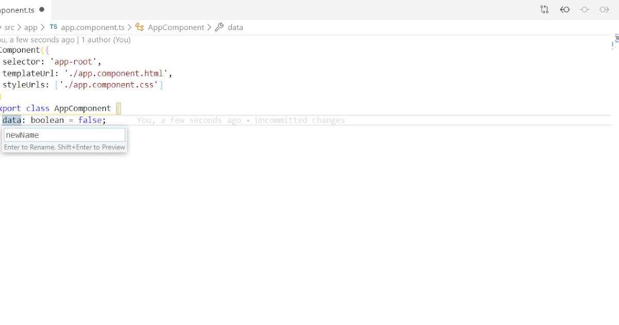This screenshot has height=325, width=619.
Task: Select the next change navigation icon
Action: tap(604, 9)
